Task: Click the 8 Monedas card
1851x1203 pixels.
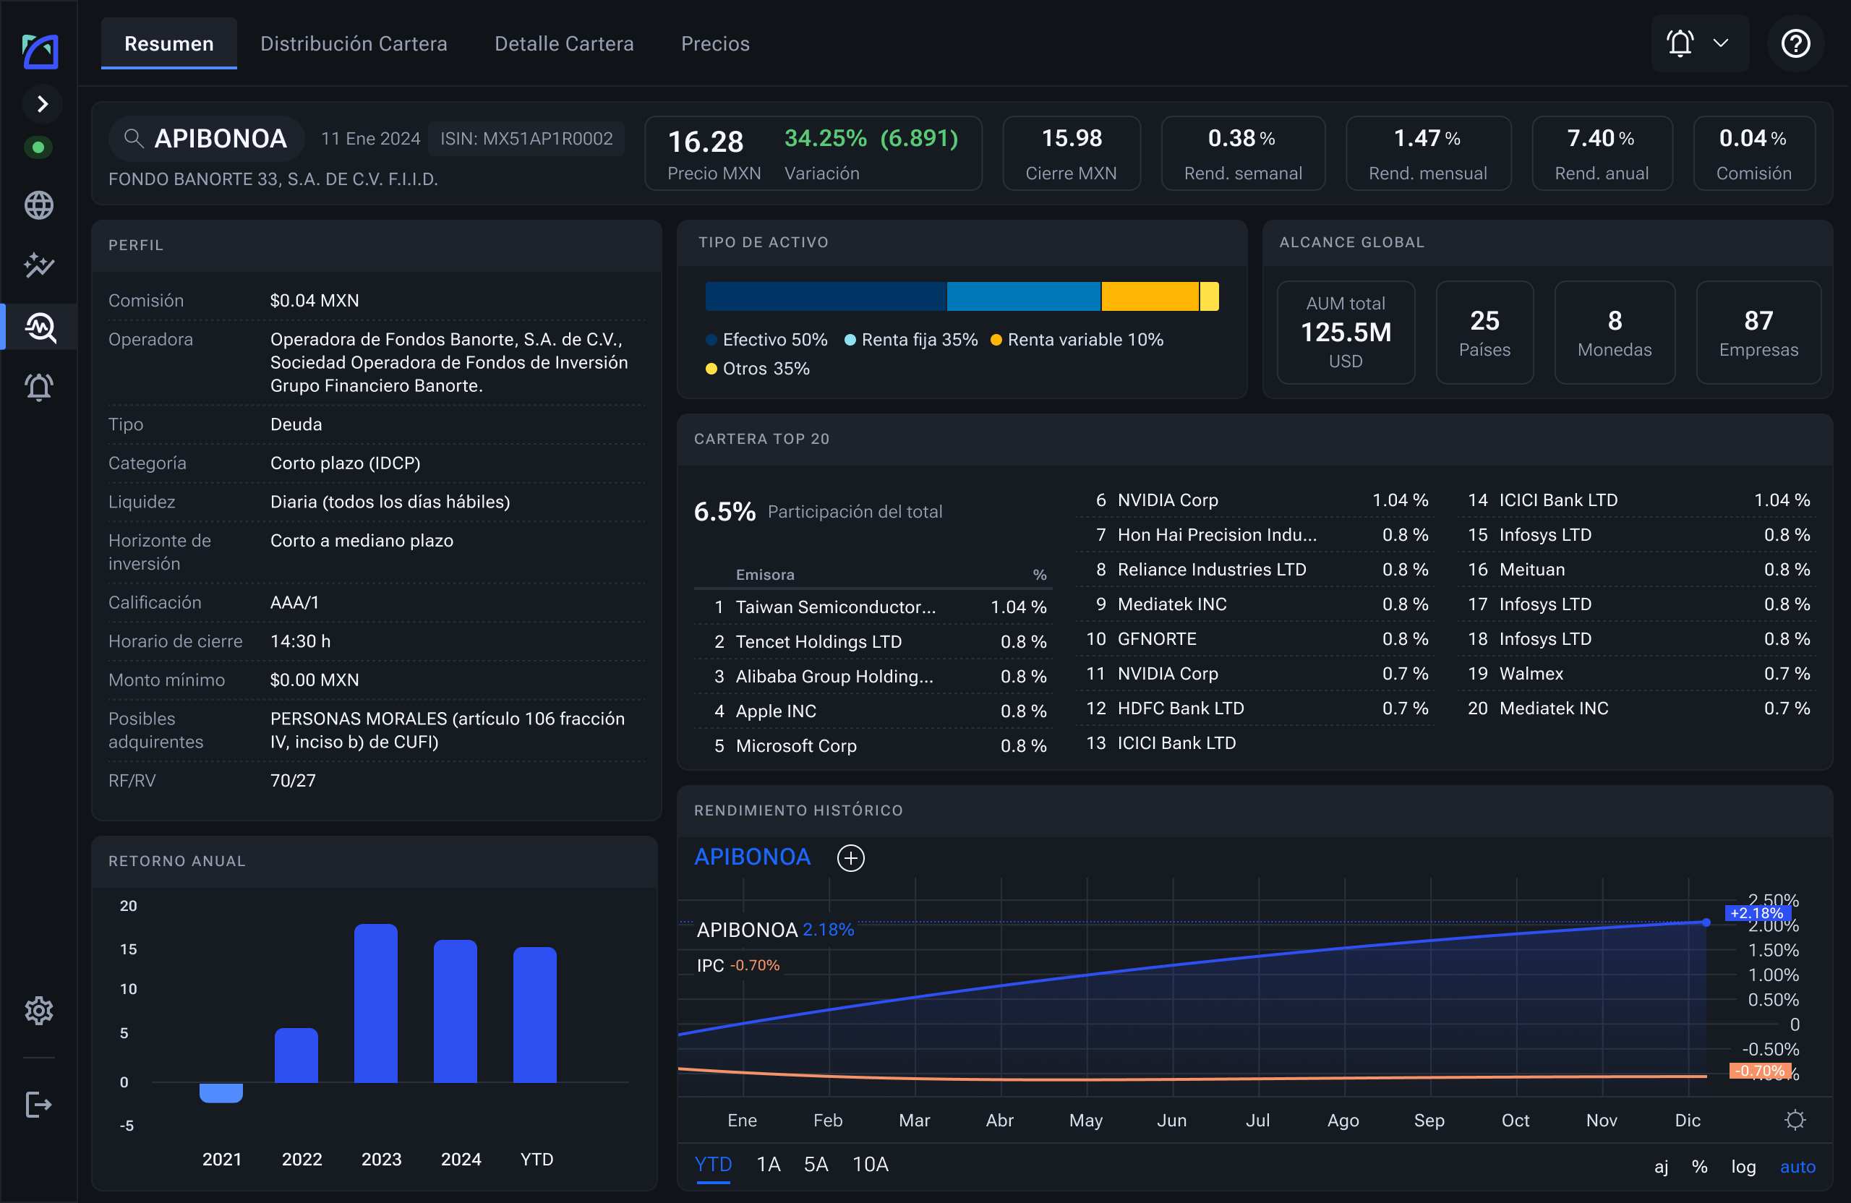Action: coord(1615,332)
